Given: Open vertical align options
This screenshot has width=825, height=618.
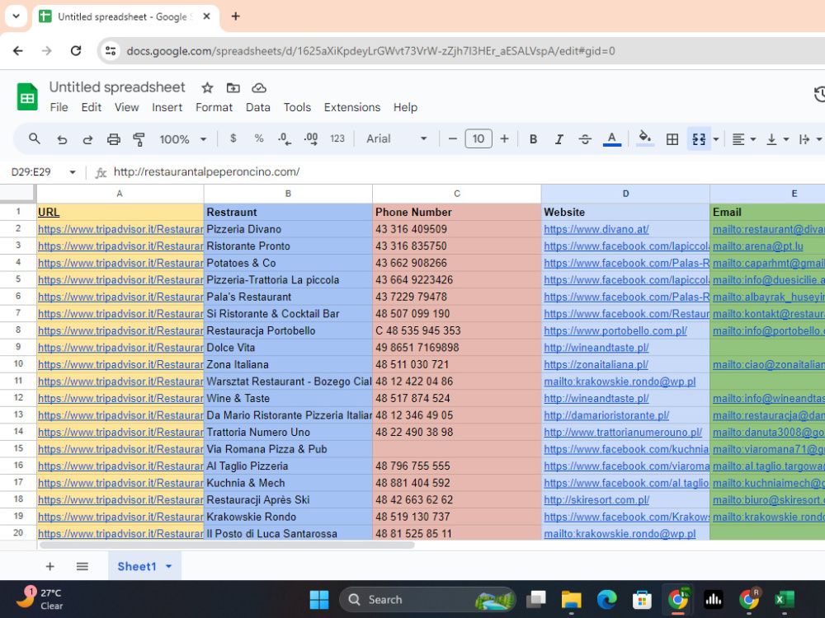Looking at the screenshot, I should [x=777, y=139].
